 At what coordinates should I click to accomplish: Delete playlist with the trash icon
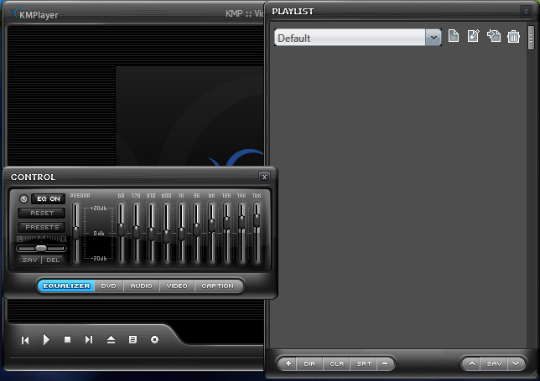[x=513, y=36]
